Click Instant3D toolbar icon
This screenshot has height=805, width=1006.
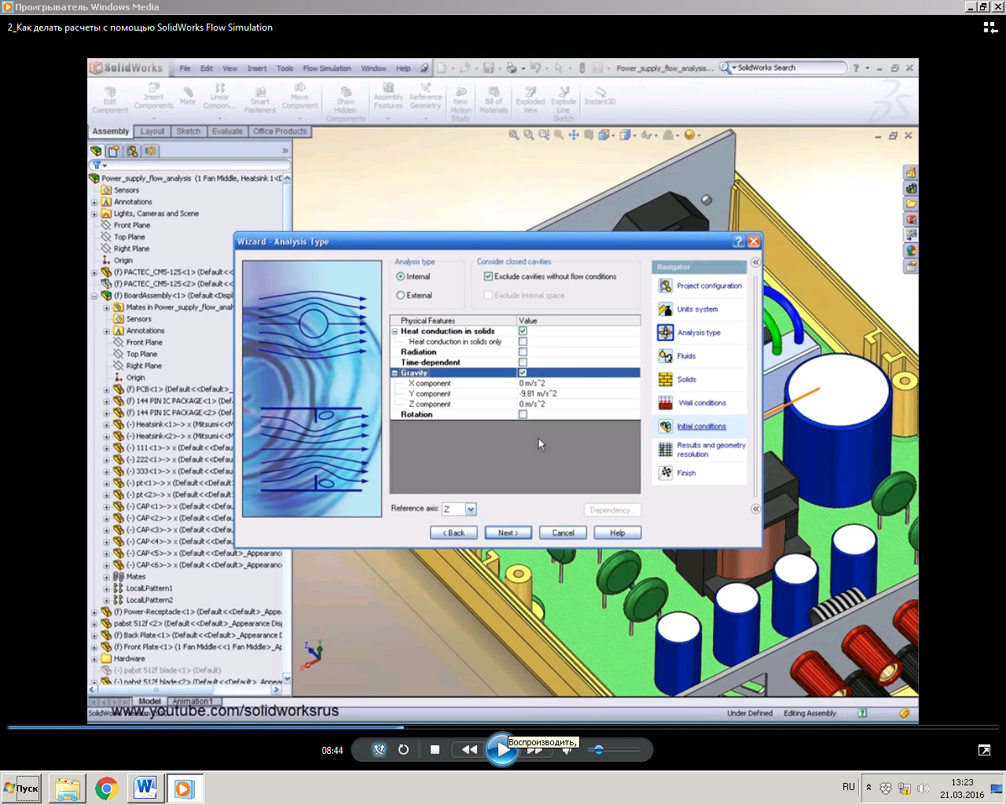coord(600,96)
